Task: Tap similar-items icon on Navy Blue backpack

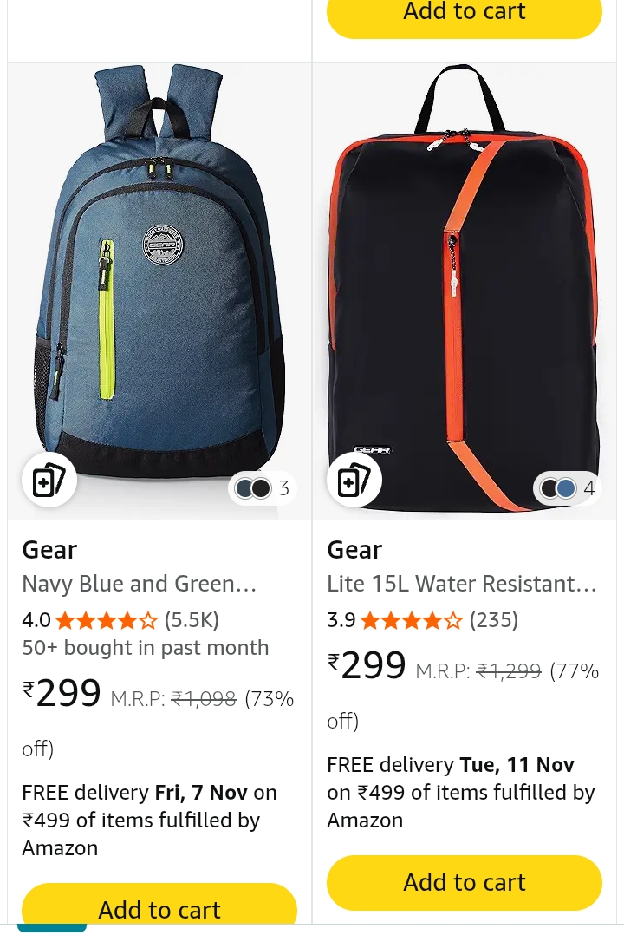Action: (x=49, y=481)
